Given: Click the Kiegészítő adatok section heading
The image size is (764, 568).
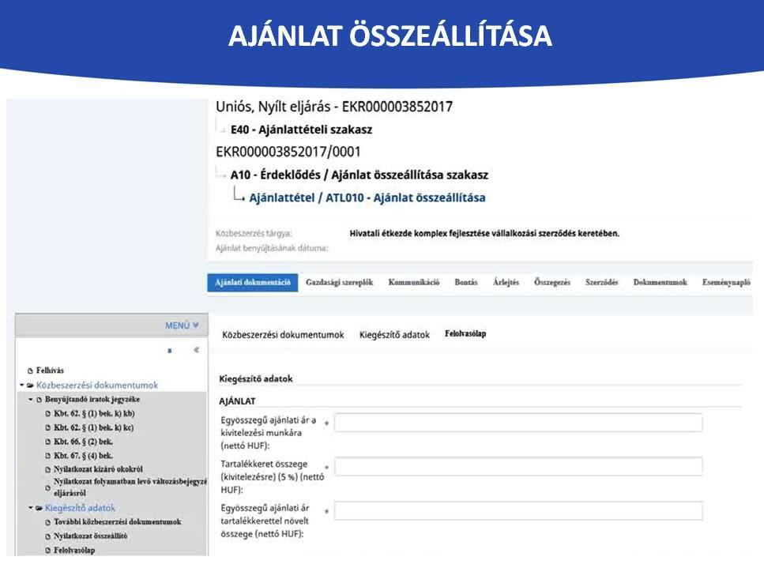Looking at the screenshot, I should click(x=256, y=379).
